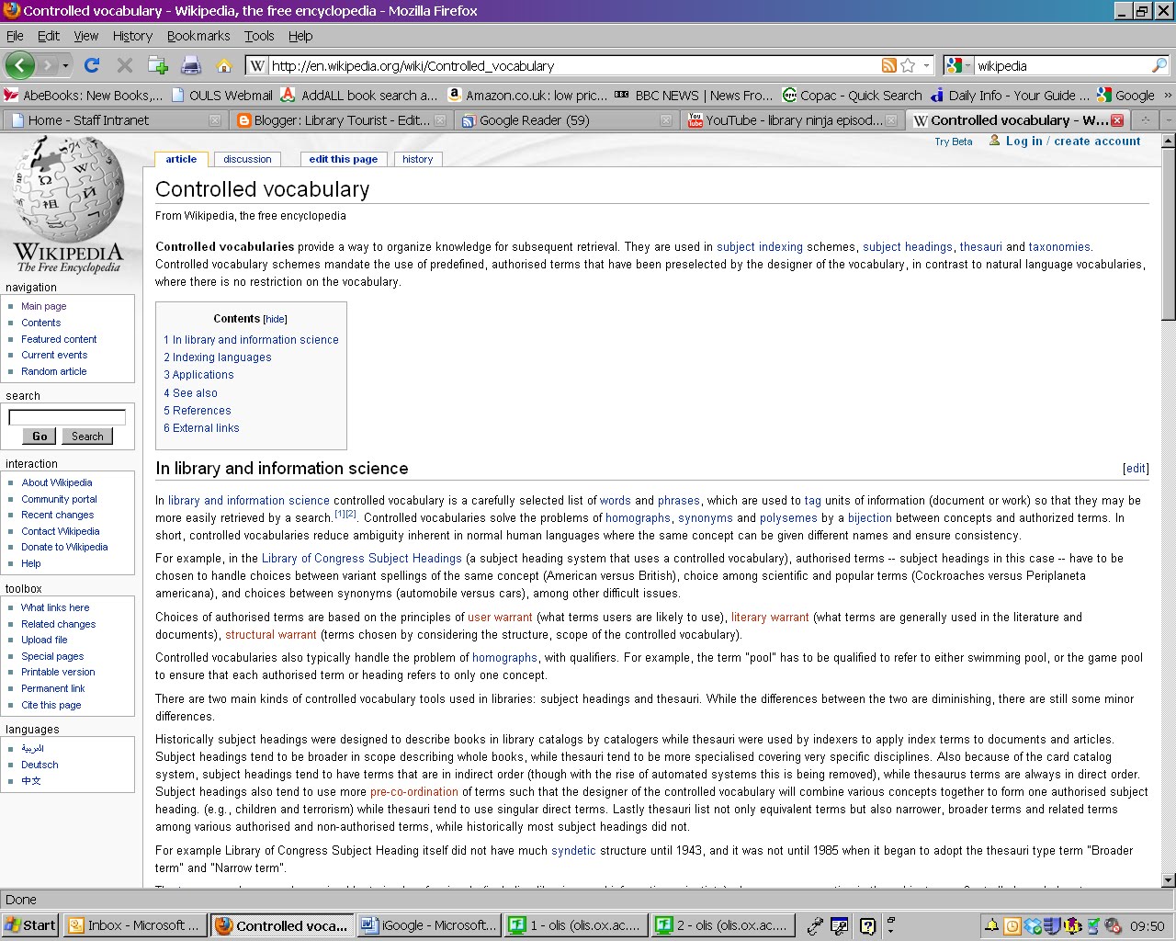Click the vertical scrollbar up arrow
The image size is (1176, 941).
click(x=1168, y=142)
